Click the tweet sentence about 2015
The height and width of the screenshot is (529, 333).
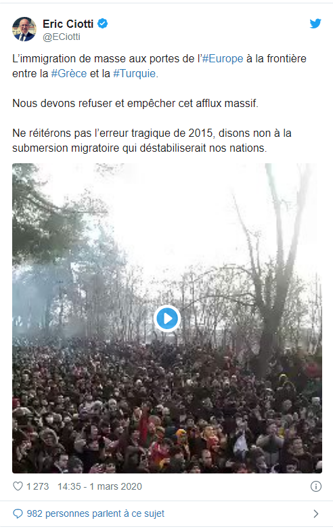[152, 140]
